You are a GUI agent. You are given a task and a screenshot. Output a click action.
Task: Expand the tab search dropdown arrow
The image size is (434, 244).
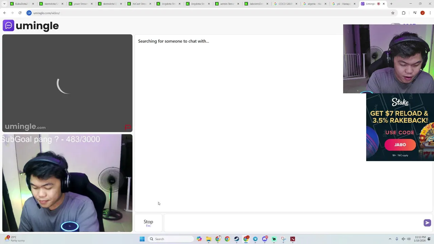(4, 4)
